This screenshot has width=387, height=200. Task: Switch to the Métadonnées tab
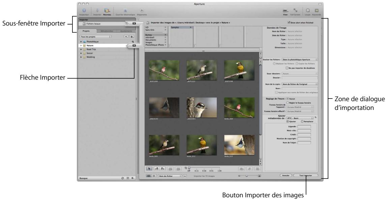(107, 31)
